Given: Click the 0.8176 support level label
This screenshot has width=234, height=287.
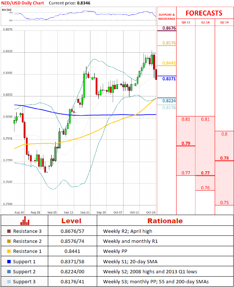Looking at the screenshot, I should (x=169, y=108).
